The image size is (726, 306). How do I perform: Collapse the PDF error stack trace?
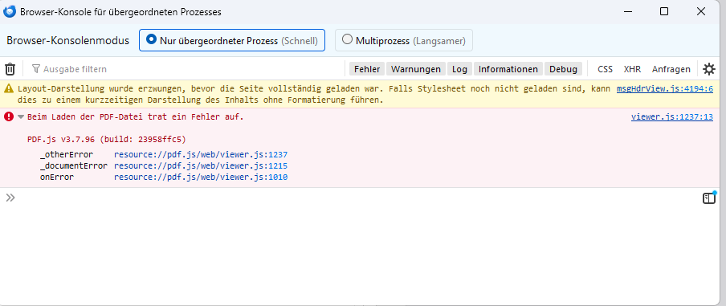coord(21,117)
